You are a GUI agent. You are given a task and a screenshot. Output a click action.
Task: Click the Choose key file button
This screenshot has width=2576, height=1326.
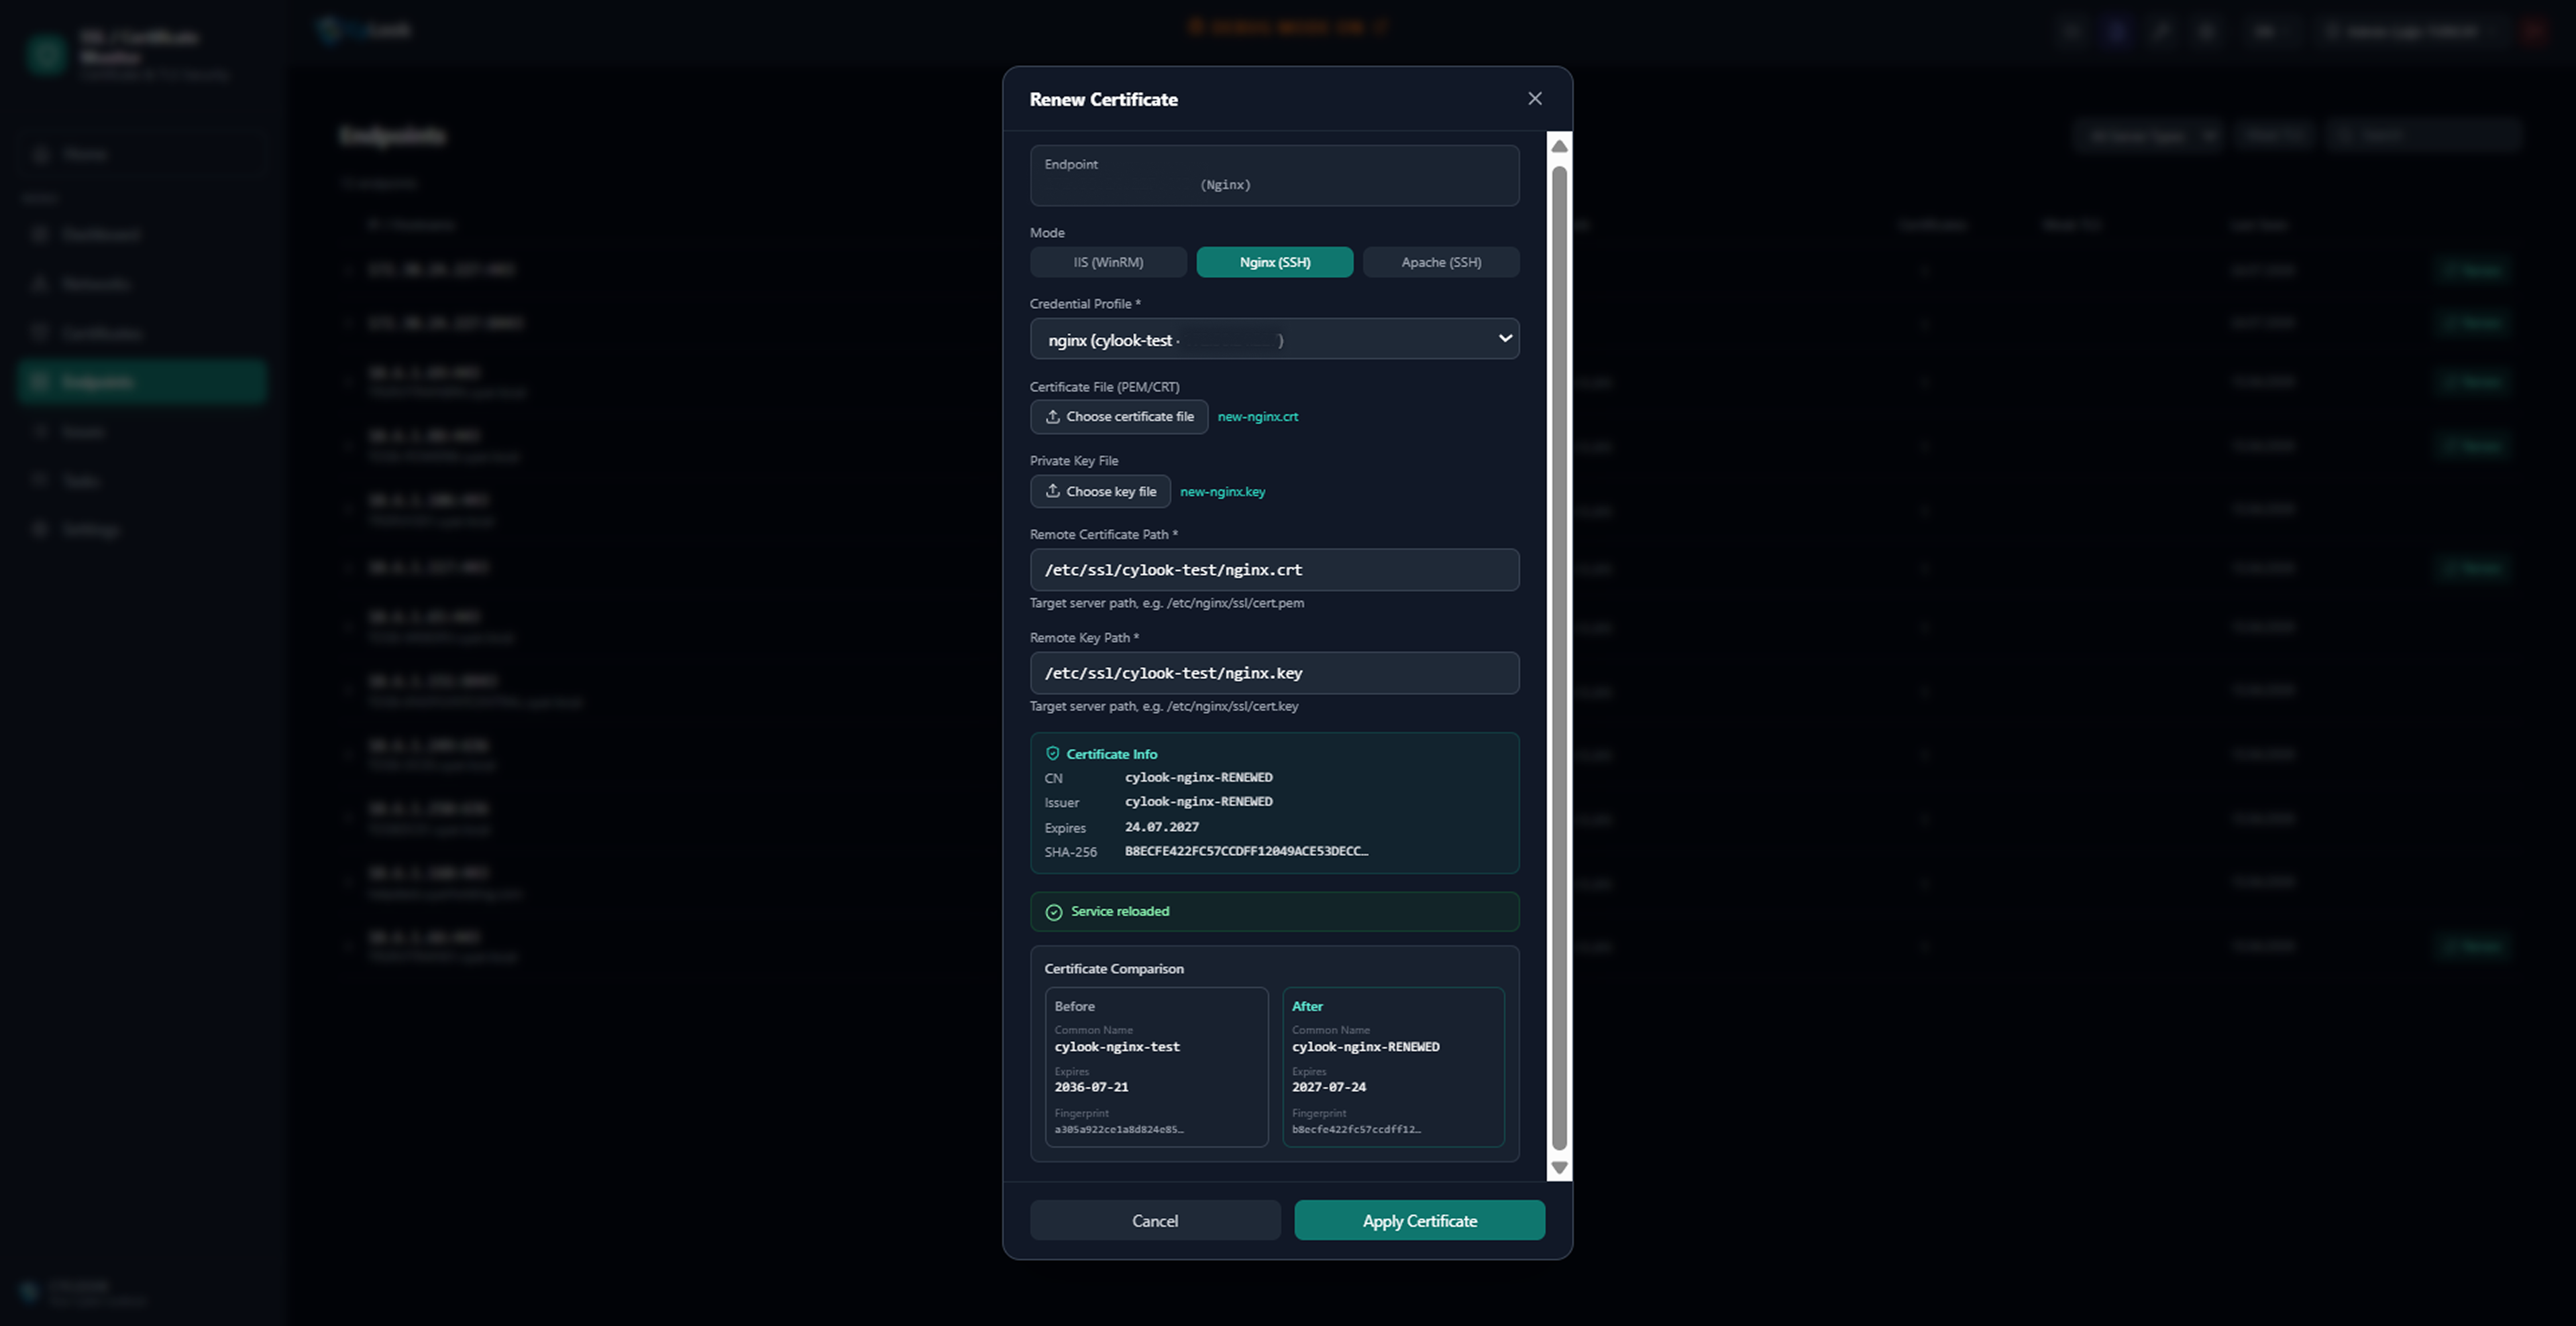click(x=1100, y=491)
